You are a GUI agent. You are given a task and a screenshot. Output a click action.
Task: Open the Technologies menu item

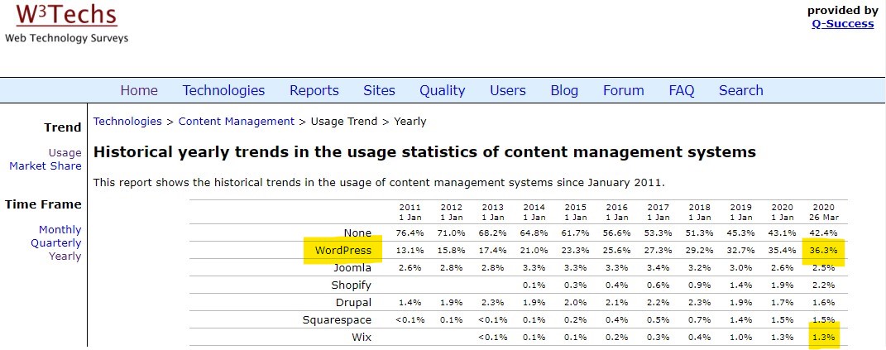pyautogui.click(x=223, y=90)
